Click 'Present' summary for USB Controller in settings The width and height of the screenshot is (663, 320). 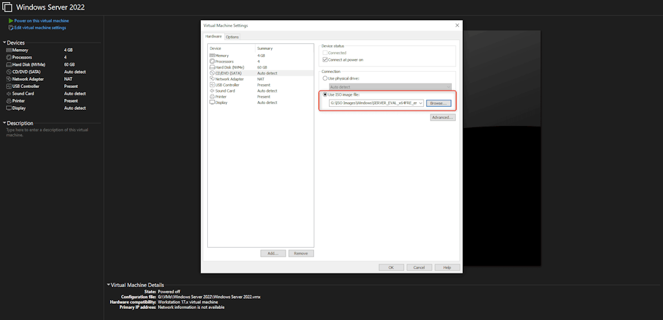(264, 85)
